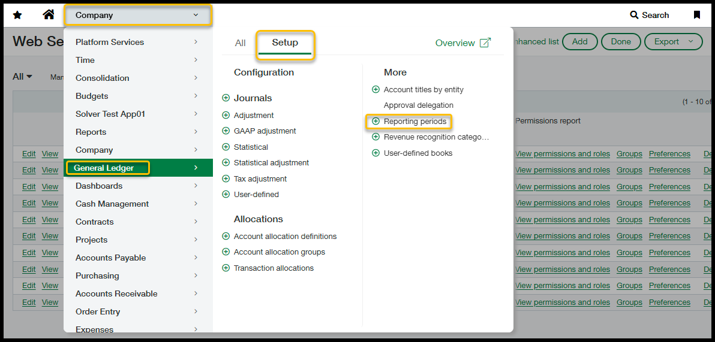
Task: Add GAAP adjustment using plus icon
Action: [x=226, y=131]
